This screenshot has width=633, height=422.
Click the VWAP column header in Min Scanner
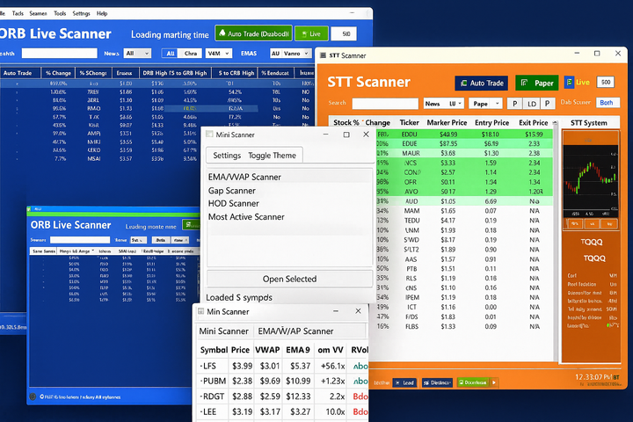(x=267, y=350)
